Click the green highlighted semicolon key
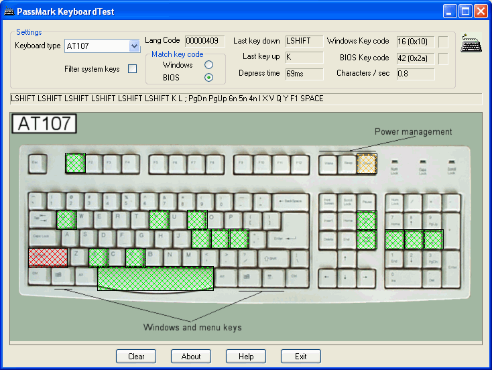This screenshot has height=370, width=492. click(239, 239)
